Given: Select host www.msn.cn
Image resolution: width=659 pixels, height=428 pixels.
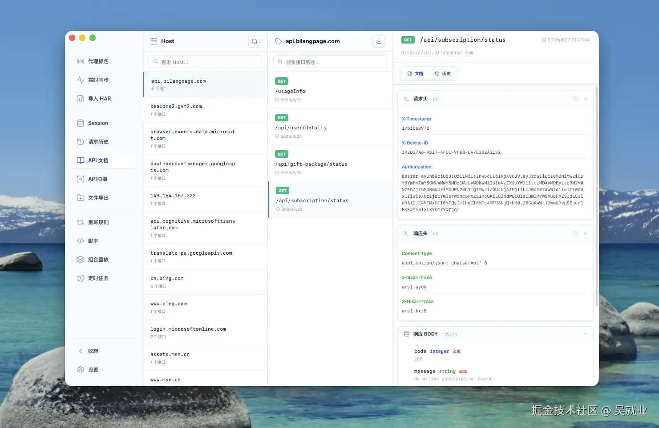Looking at the screenshot, I should click(205, 379).
